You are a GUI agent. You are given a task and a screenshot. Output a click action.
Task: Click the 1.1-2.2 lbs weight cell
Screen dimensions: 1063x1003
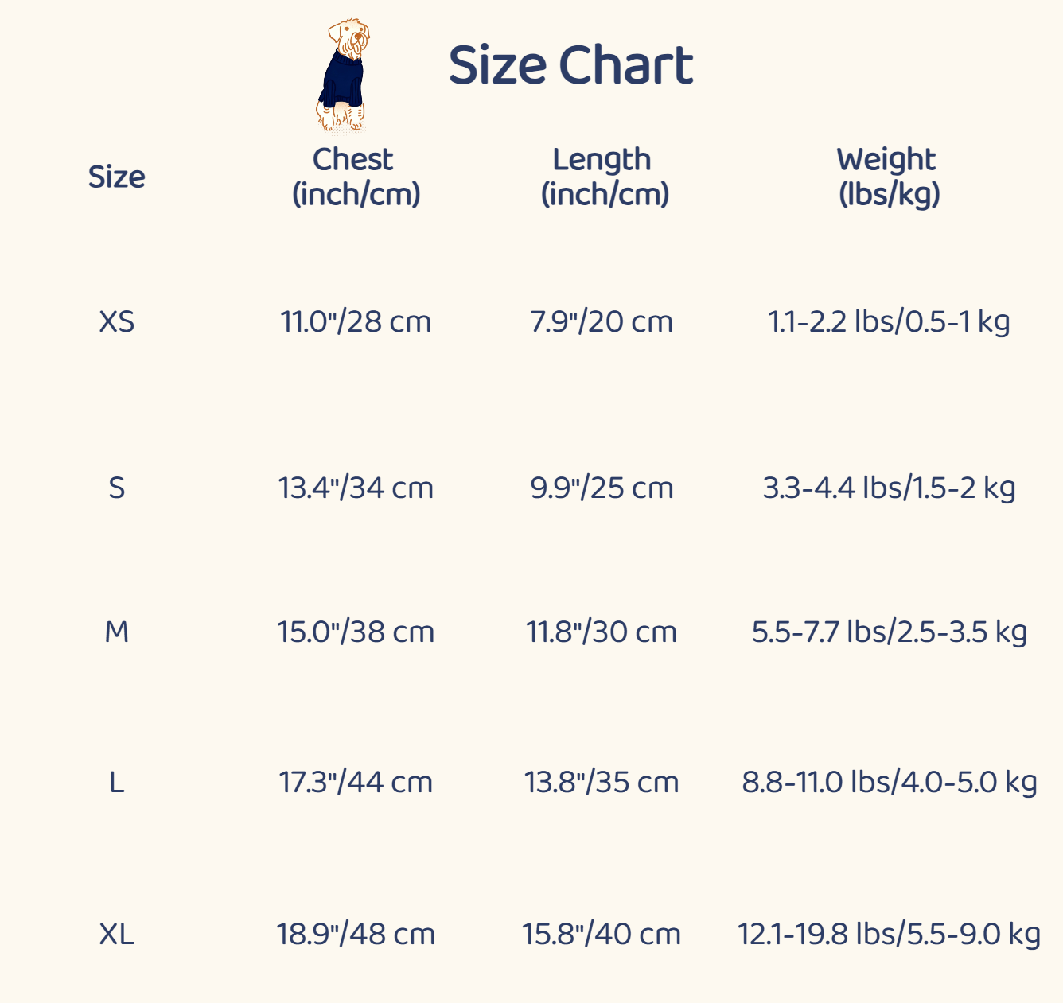click(x=889, y=321)
